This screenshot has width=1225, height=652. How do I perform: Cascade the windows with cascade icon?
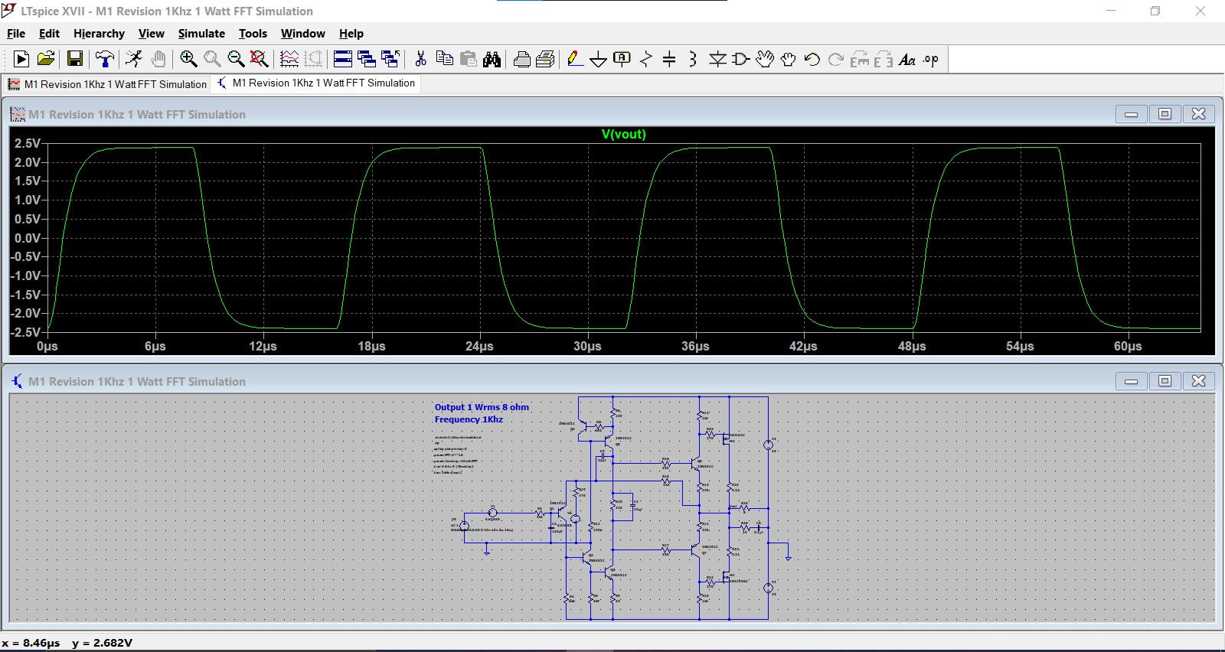[x=367, y=59]
